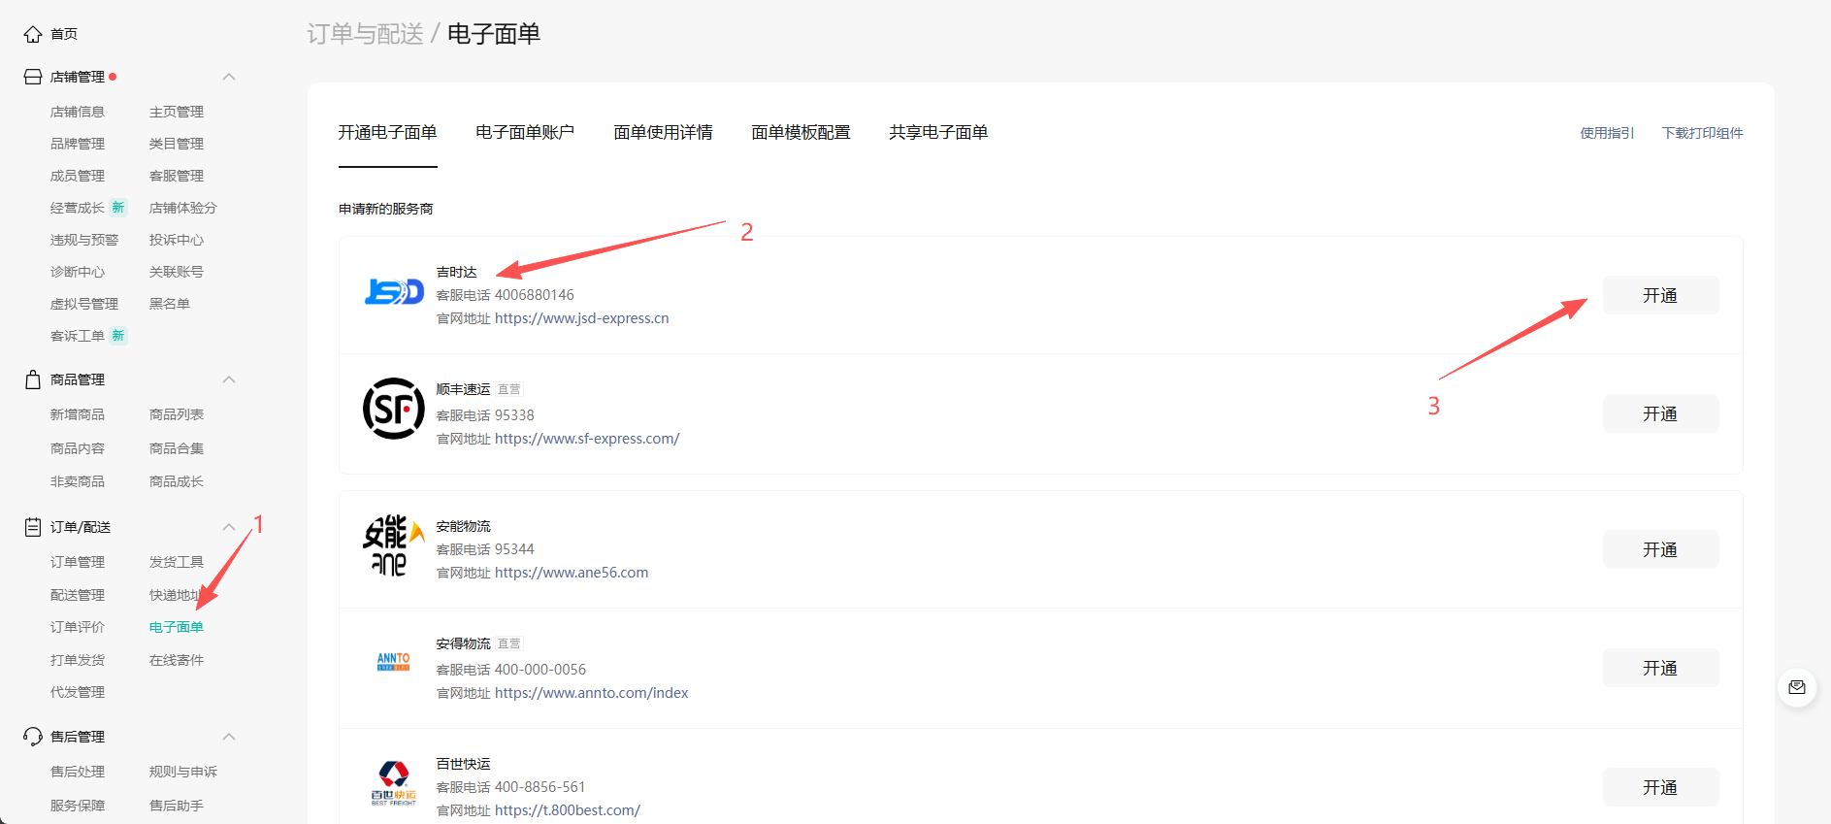
Task: Click 开通 button for 吉时达
Action: 1659,295
